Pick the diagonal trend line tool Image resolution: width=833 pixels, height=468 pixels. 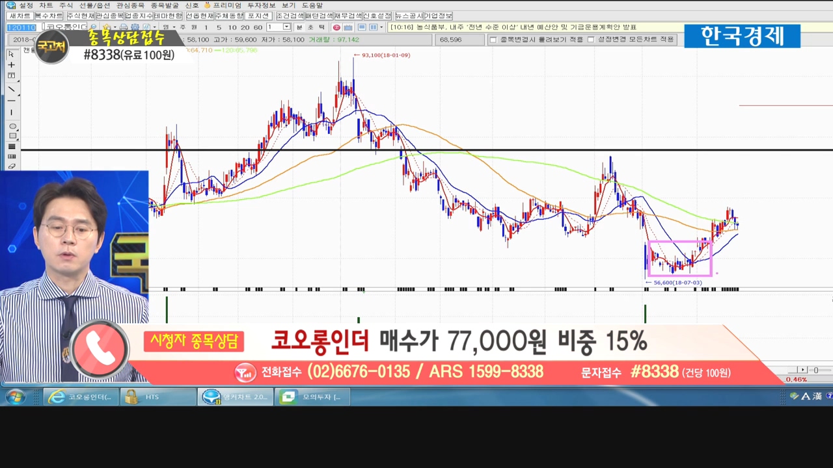pyautogui.click(x=11, y=88)
